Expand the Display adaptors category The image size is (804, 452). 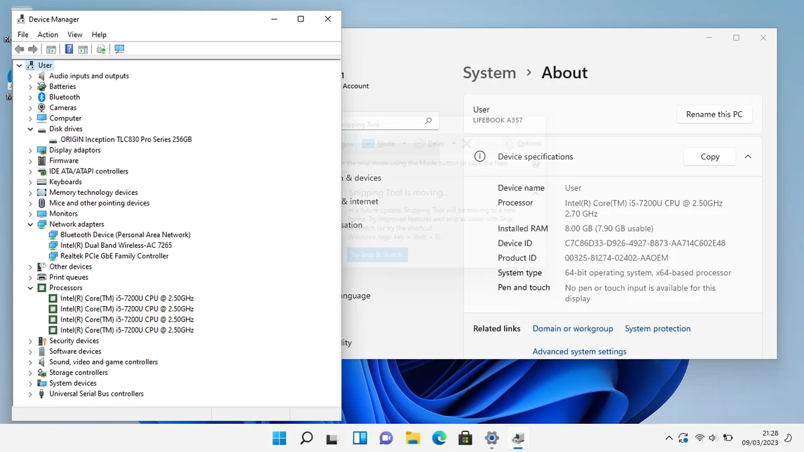pyautogui.click(x=30, y=150)
